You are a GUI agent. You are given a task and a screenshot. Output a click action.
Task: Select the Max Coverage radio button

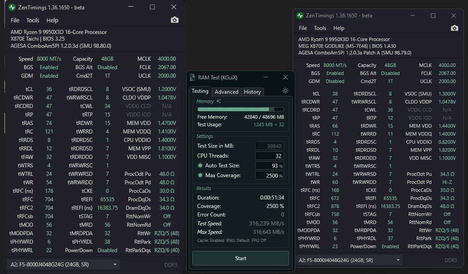click(200, 175)
